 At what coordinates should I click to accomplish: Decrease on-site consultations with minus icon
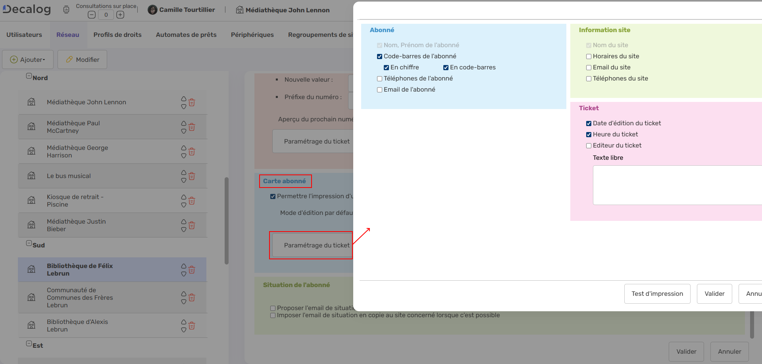click(x=92, y=15)
